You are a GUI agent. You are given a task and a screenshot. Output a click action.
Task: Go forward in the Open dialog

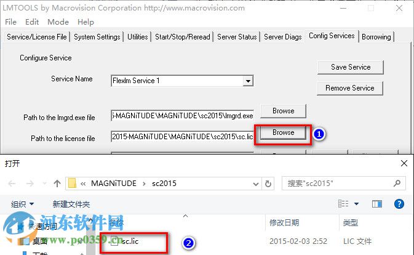pos(30,184)
